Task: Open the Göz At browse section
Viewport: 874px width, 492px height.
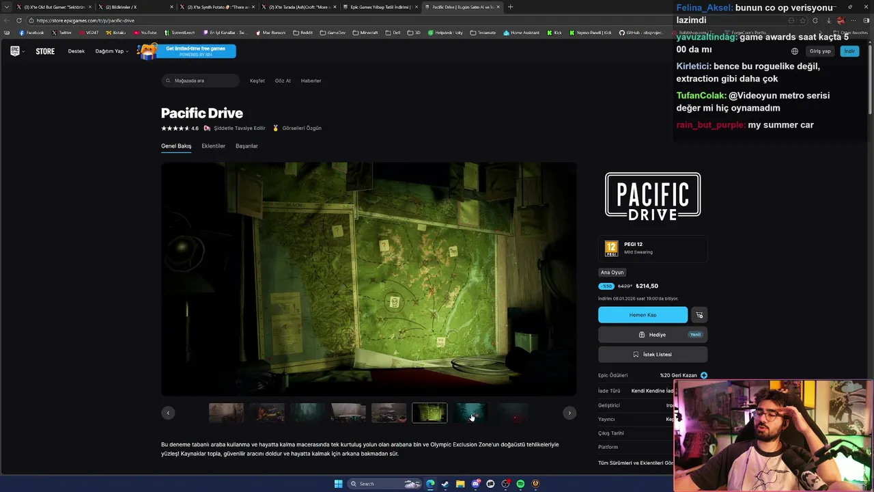Action: (x=283, y=81)
